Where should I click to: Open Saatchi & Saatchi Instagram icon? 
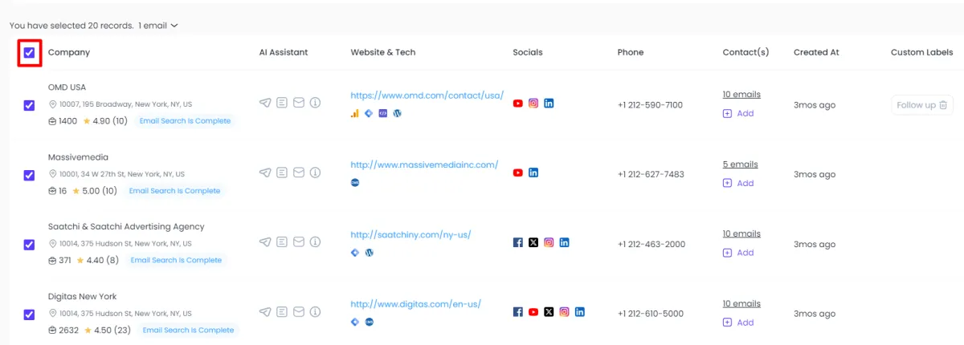point(549,242)
